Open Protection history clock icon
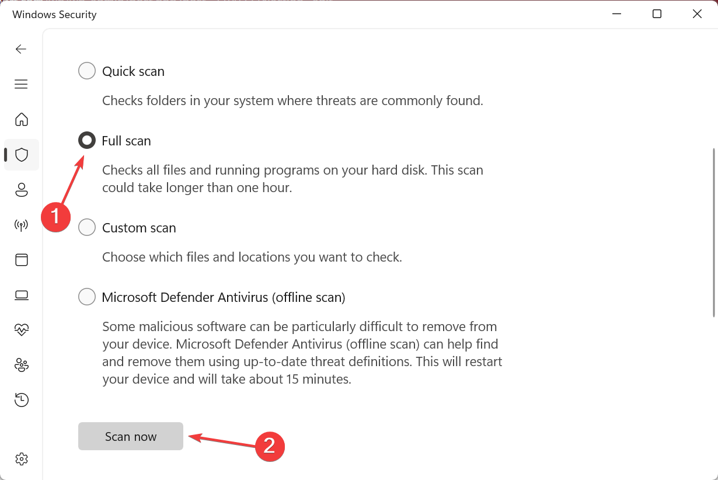Image resolution: width=718 pixels, height=480 pixels. click(22, 400)
